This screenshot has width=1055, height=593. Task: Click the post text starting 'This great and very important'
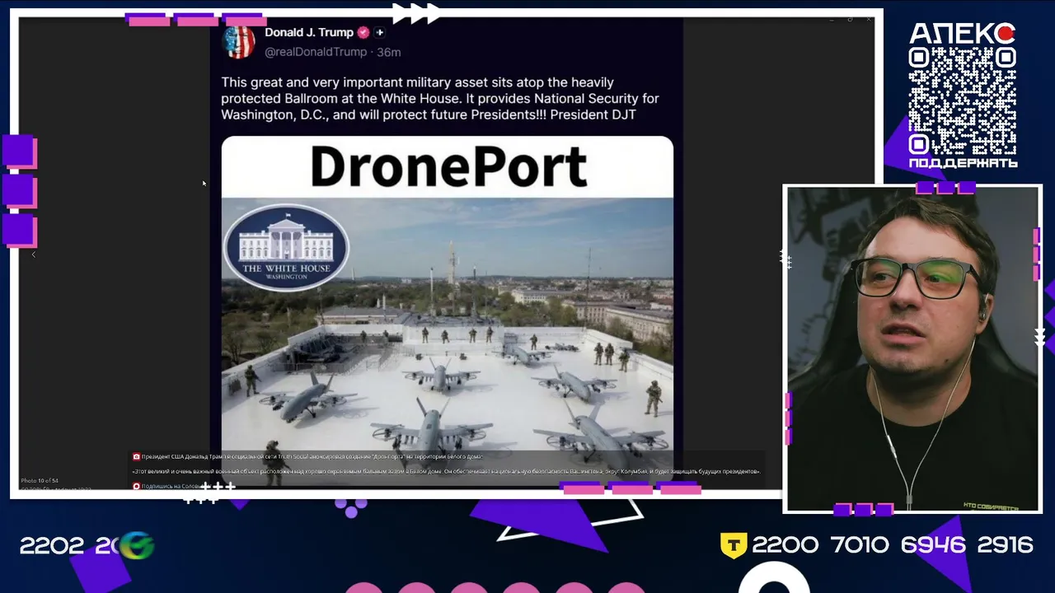(x=440, y=98)
